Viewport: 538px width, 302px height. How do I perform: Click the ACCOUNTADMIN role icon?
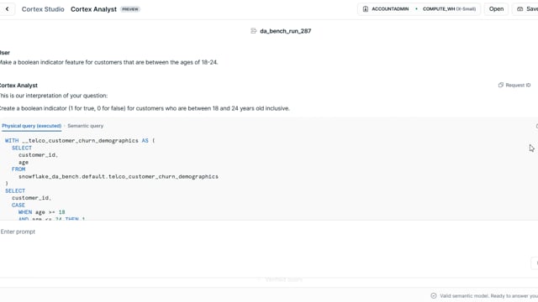[366, 9]
